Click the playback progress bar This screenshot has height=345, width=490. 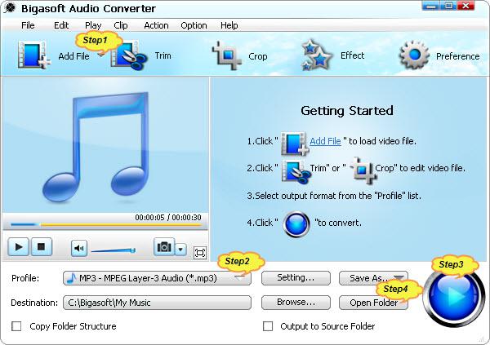click(105, 224)
